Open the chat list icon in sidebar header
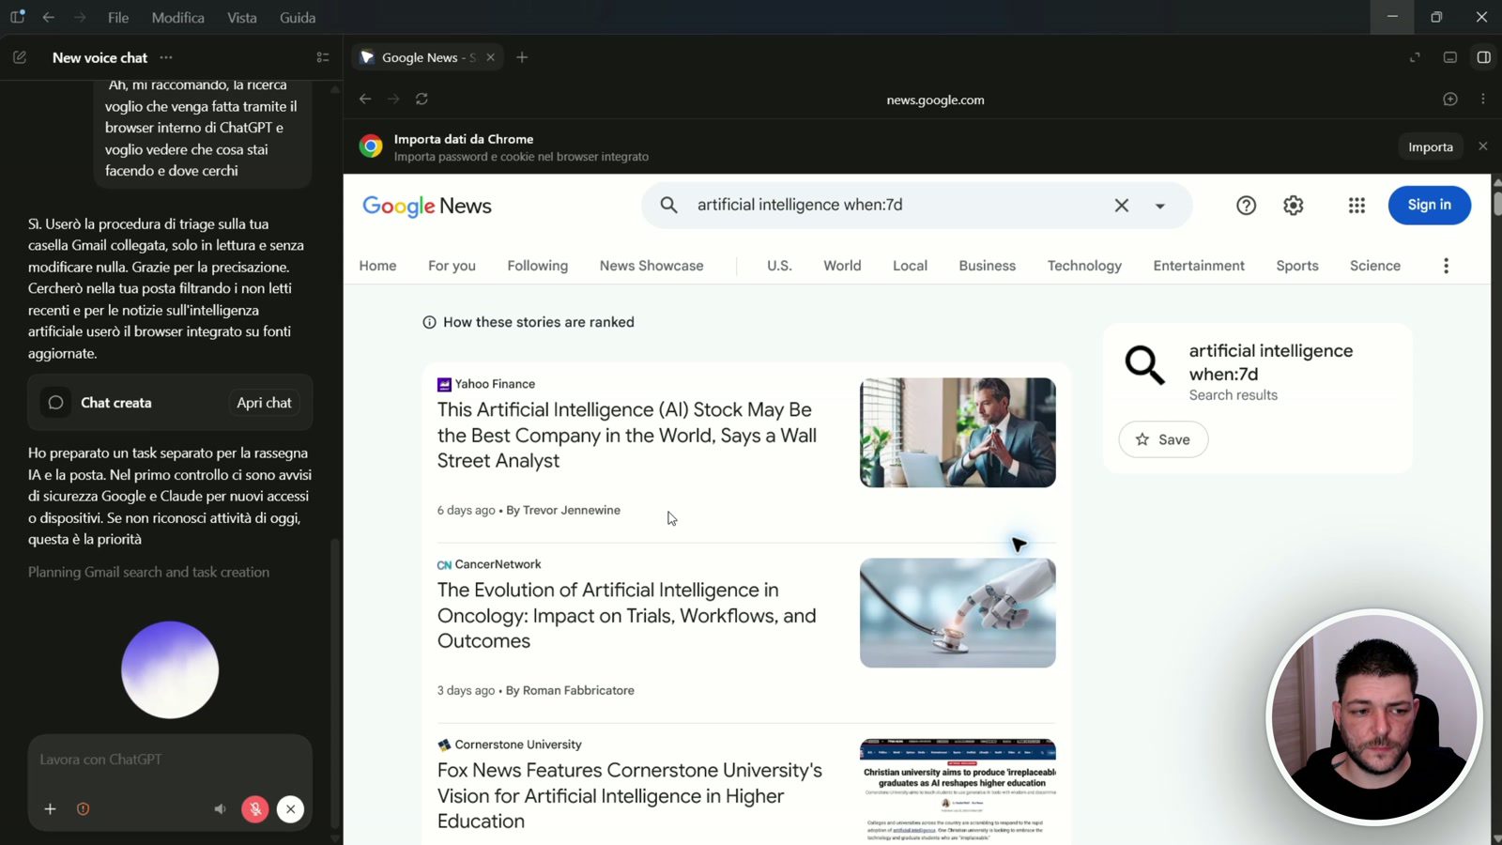Screen dimensions: 1502x845 point(323,57)
